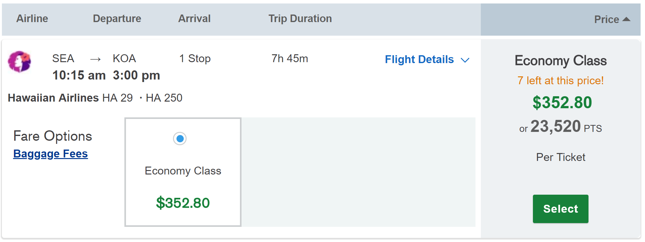The height and width of the screenshot is (242, 645).
Task: Click the arrow between SEA and KOA
Action: (95, 59)
